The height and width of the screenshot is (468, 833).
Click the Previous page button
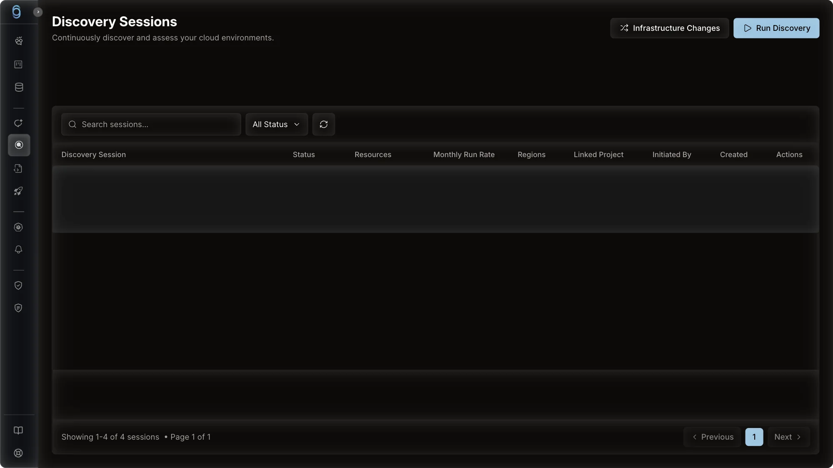point(712,437)
